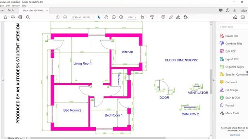248x139 pixels.
Task: Open the Export PDF tool
Action: point(232,59)
